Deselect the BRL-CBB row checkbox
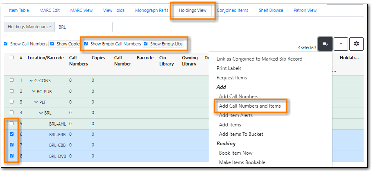This screenshot has height=171, width=371. (x=11, y=145)
